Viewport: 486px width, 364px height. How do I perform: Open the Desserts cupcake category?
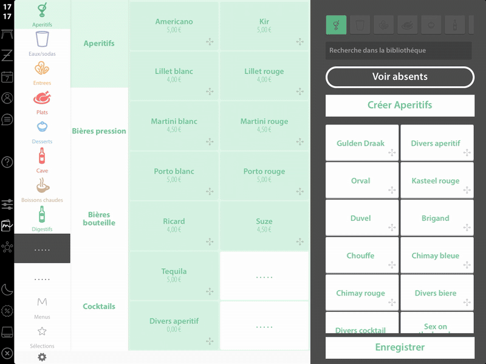tap(42, 132)
